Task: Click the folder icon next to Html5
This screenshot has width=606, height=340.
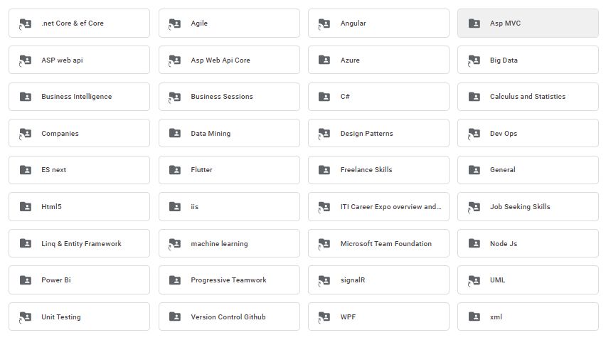Action: [x=26, y=207]
